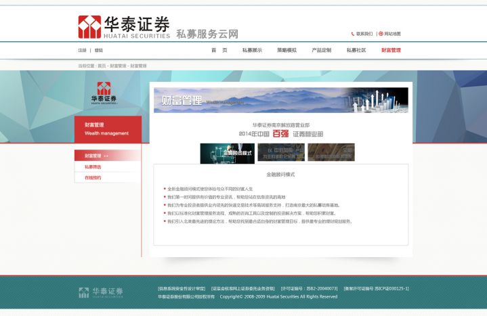Open the 网站地图 site map link
The height and width of the screenshot is (316, 487).
[393, 34]
